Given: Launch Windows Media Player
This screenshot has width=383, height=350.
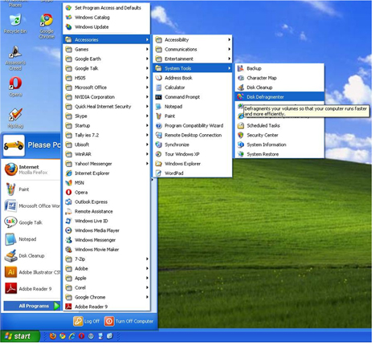Looking at the screenshot, I should point(106,230).
